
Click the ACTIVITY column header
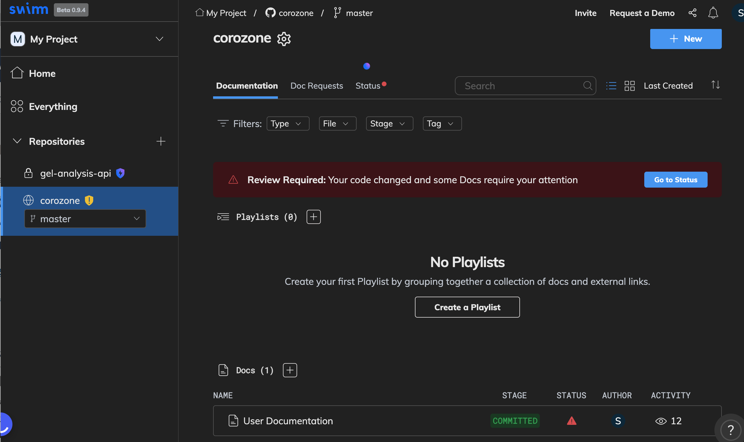coord(670,395)
